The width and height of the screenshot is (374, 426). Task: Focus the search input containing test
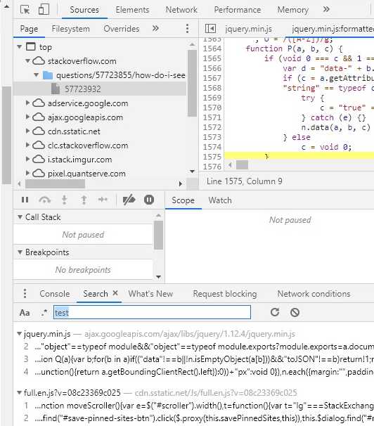point(152,312)
